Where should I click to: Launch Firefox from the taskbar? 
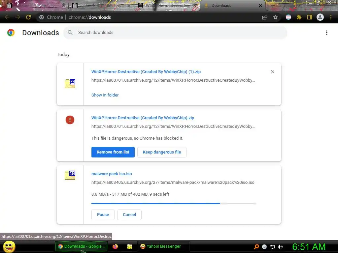[x=115, y=246]
